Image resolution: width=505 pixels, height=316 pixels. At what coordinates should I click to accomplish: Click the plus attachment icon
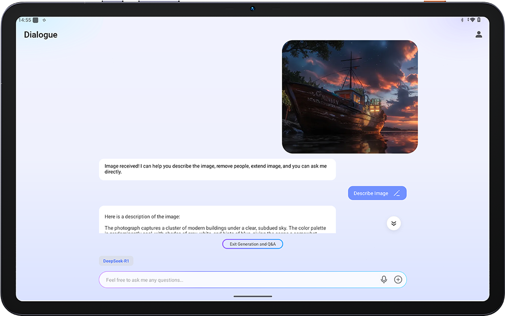[x=398, y=280]
